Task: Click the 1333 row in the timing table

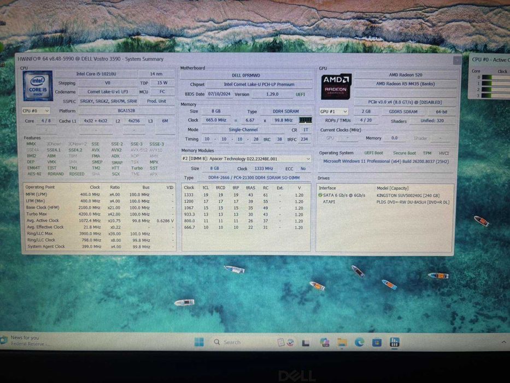Action: click(245, 195)
